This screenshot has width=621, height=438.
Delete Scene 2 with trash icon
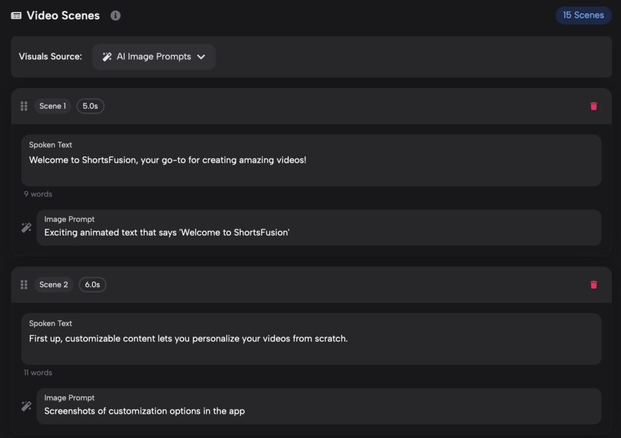(593, 285)
